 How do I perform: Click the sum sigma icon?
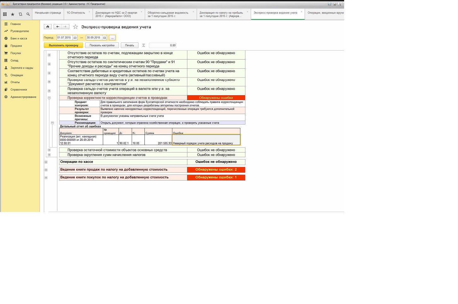pos(144,45)
